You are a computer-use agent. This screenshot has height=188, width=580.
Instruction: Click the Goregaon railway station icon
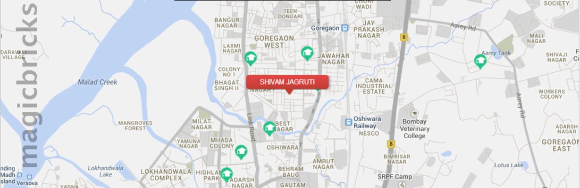tap(345, 28)
